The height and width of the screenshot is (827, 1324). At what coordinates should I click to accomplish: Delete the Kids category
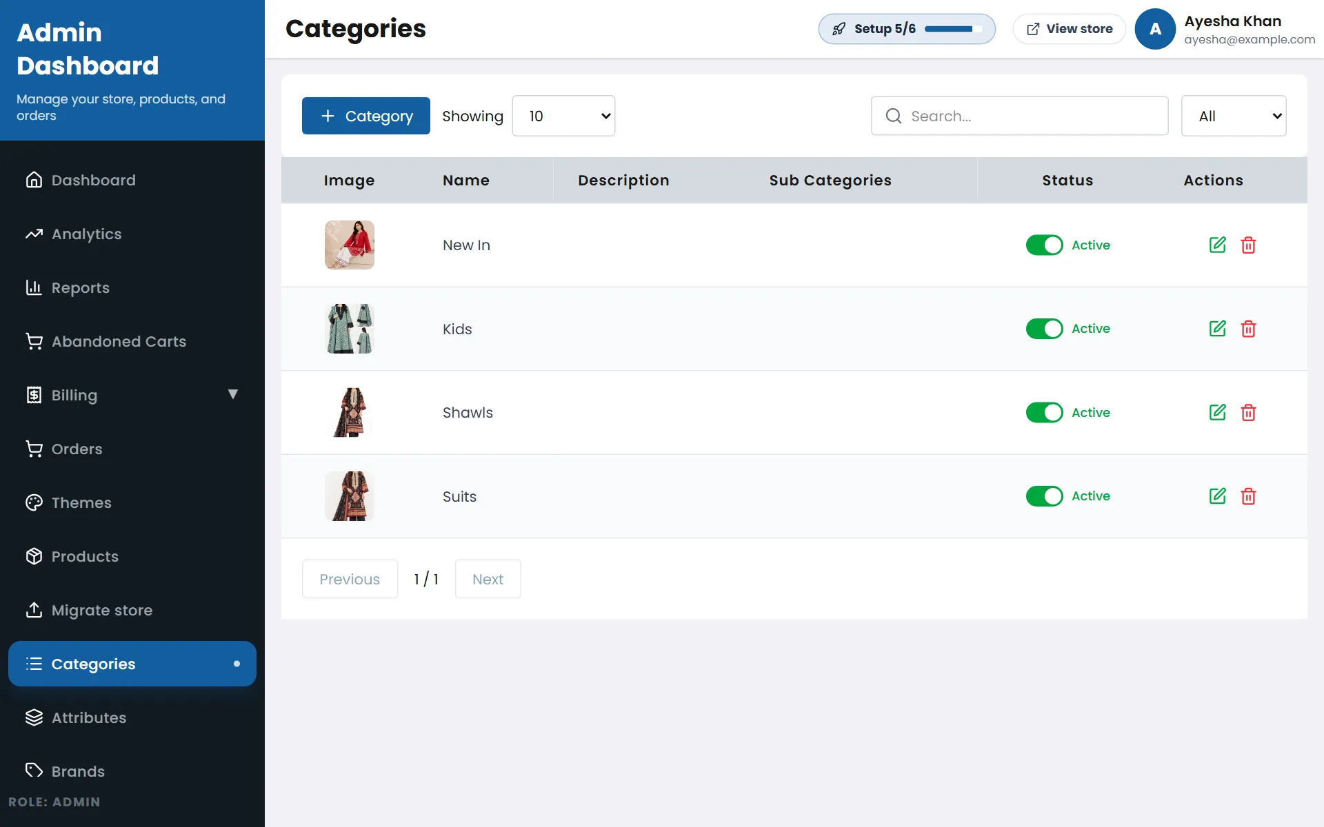pyautogui.click(x=1248, y=329)
